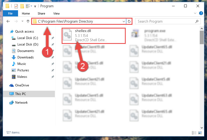The height and width of the screenshot is (140, 207).
Task: Expand the ribbon with the chevron
Action: pyautogui.click(x=195, y=13)
